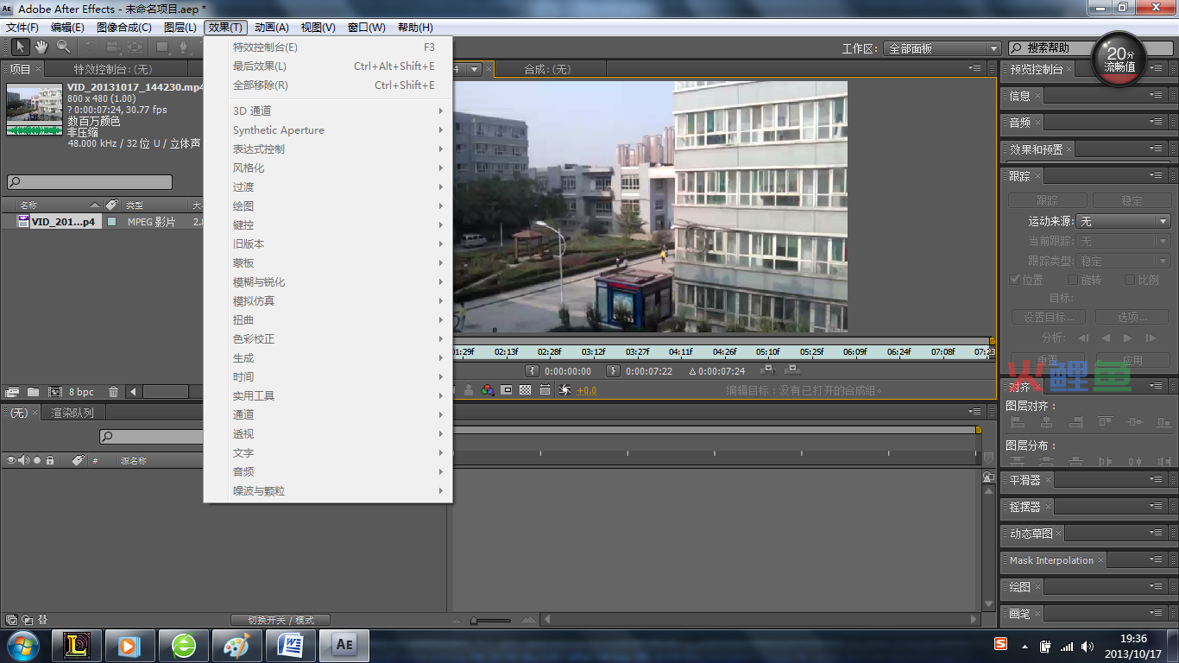Toggle transparency grid icon in viewer
This screenshot has height=663, width=1179.
[x=525, y=390]
